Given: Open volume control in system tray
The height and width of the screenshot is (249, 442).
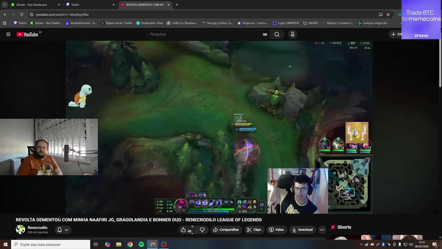Looking at the screenshot, I should click(411, 245).
